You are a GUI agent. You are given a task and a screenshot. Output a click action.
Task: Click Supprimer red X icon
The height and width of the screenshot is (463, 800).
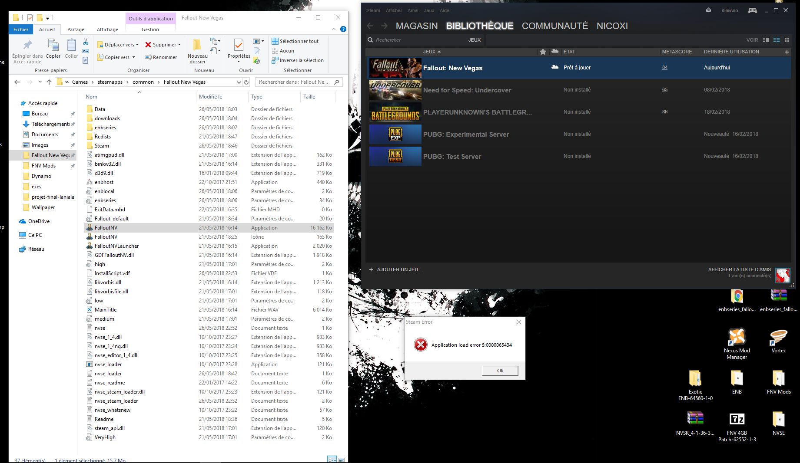148,45
